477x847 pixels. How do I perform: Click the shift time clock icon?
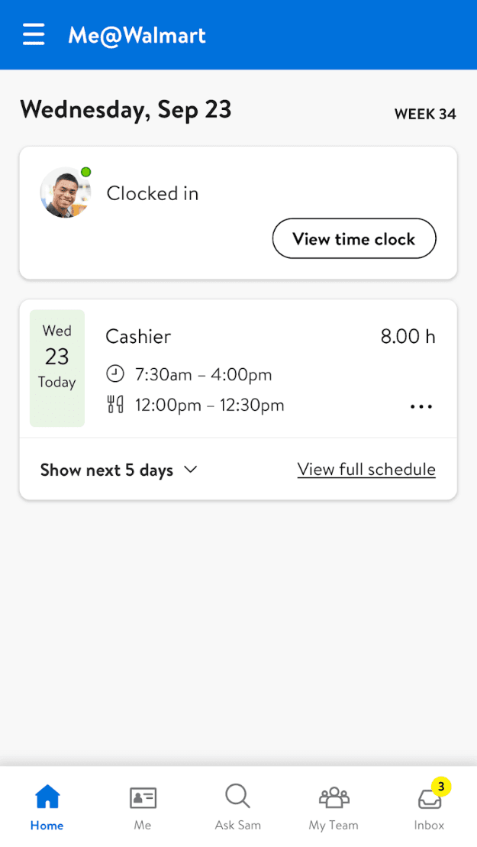(x=115, y=374)
